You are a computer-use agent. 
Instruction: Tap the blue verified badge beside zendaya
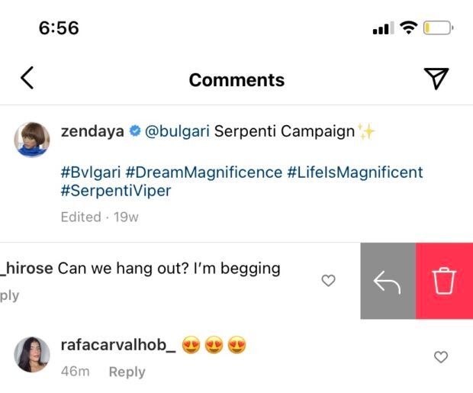135,131
